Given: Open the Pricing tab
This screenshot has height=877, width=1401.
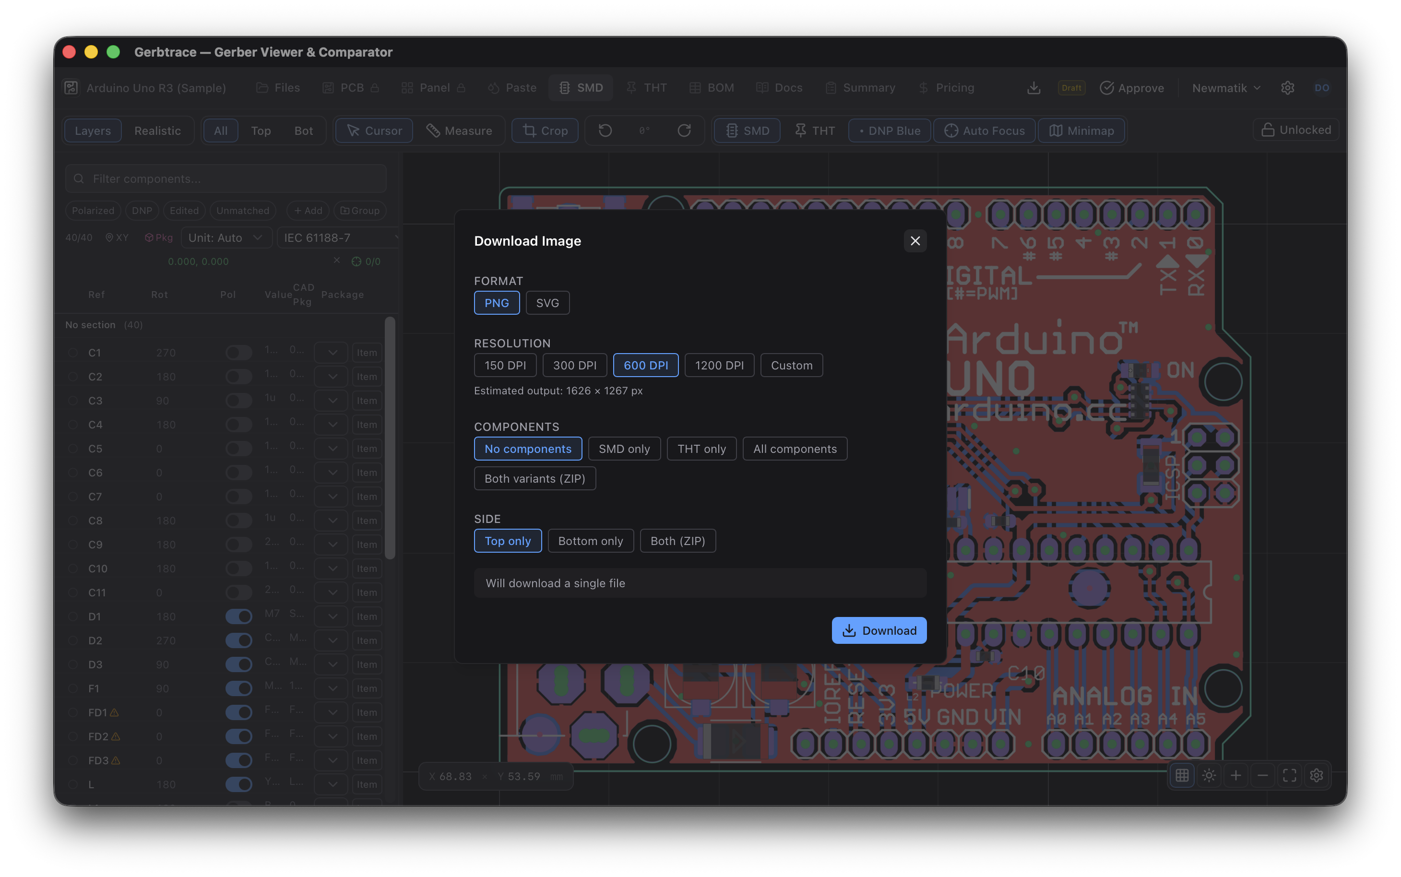Looking at the screenshot, I should tap(946, 88).
